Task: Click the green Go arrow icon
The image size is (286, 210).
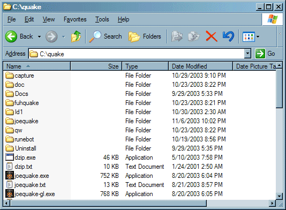Action: pyautogui.click(x=260, y=54)
